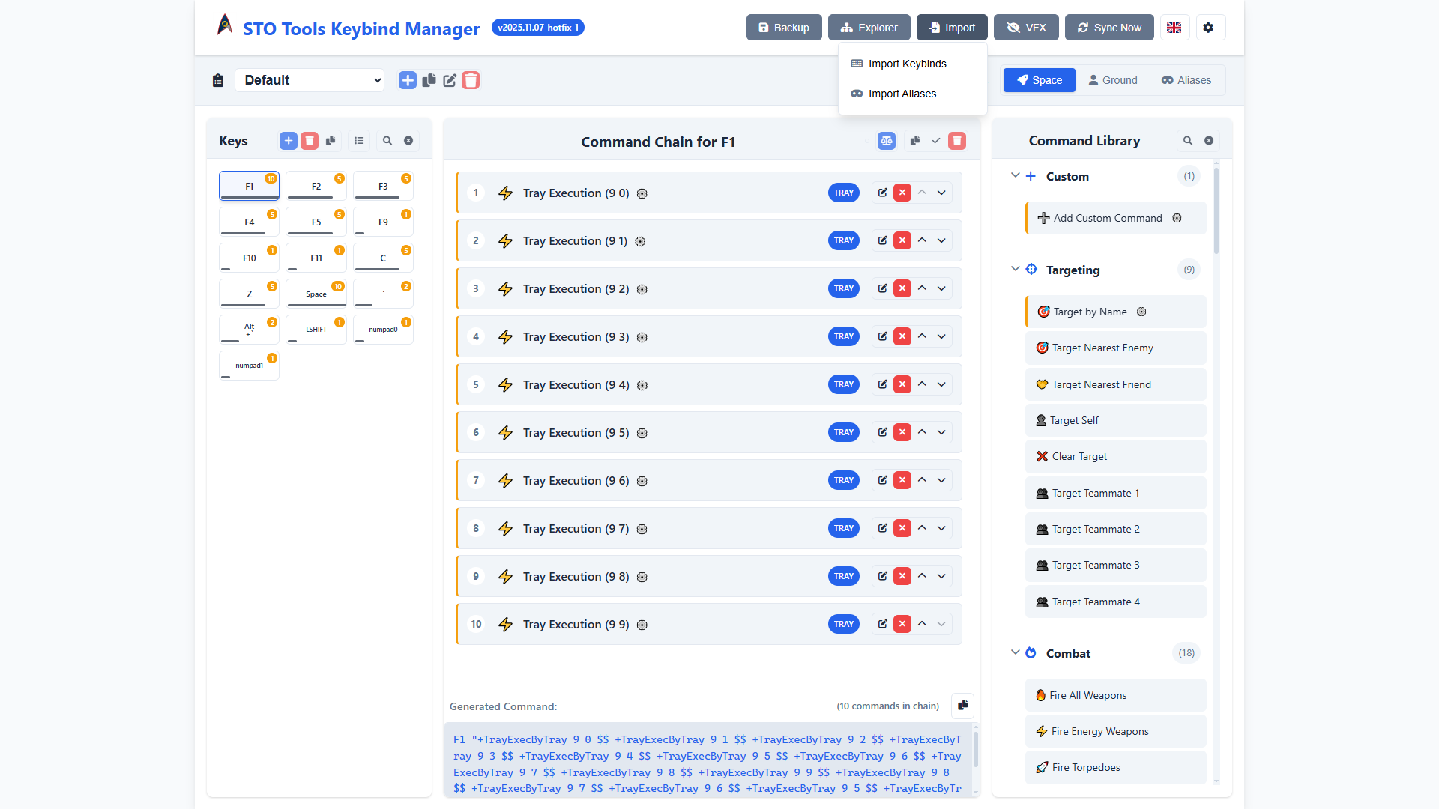Toggle the key list view icon

359,141
